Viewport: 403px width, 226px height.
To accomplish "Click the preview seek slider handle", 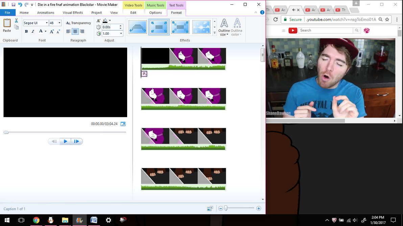I will tap(6, 132).
